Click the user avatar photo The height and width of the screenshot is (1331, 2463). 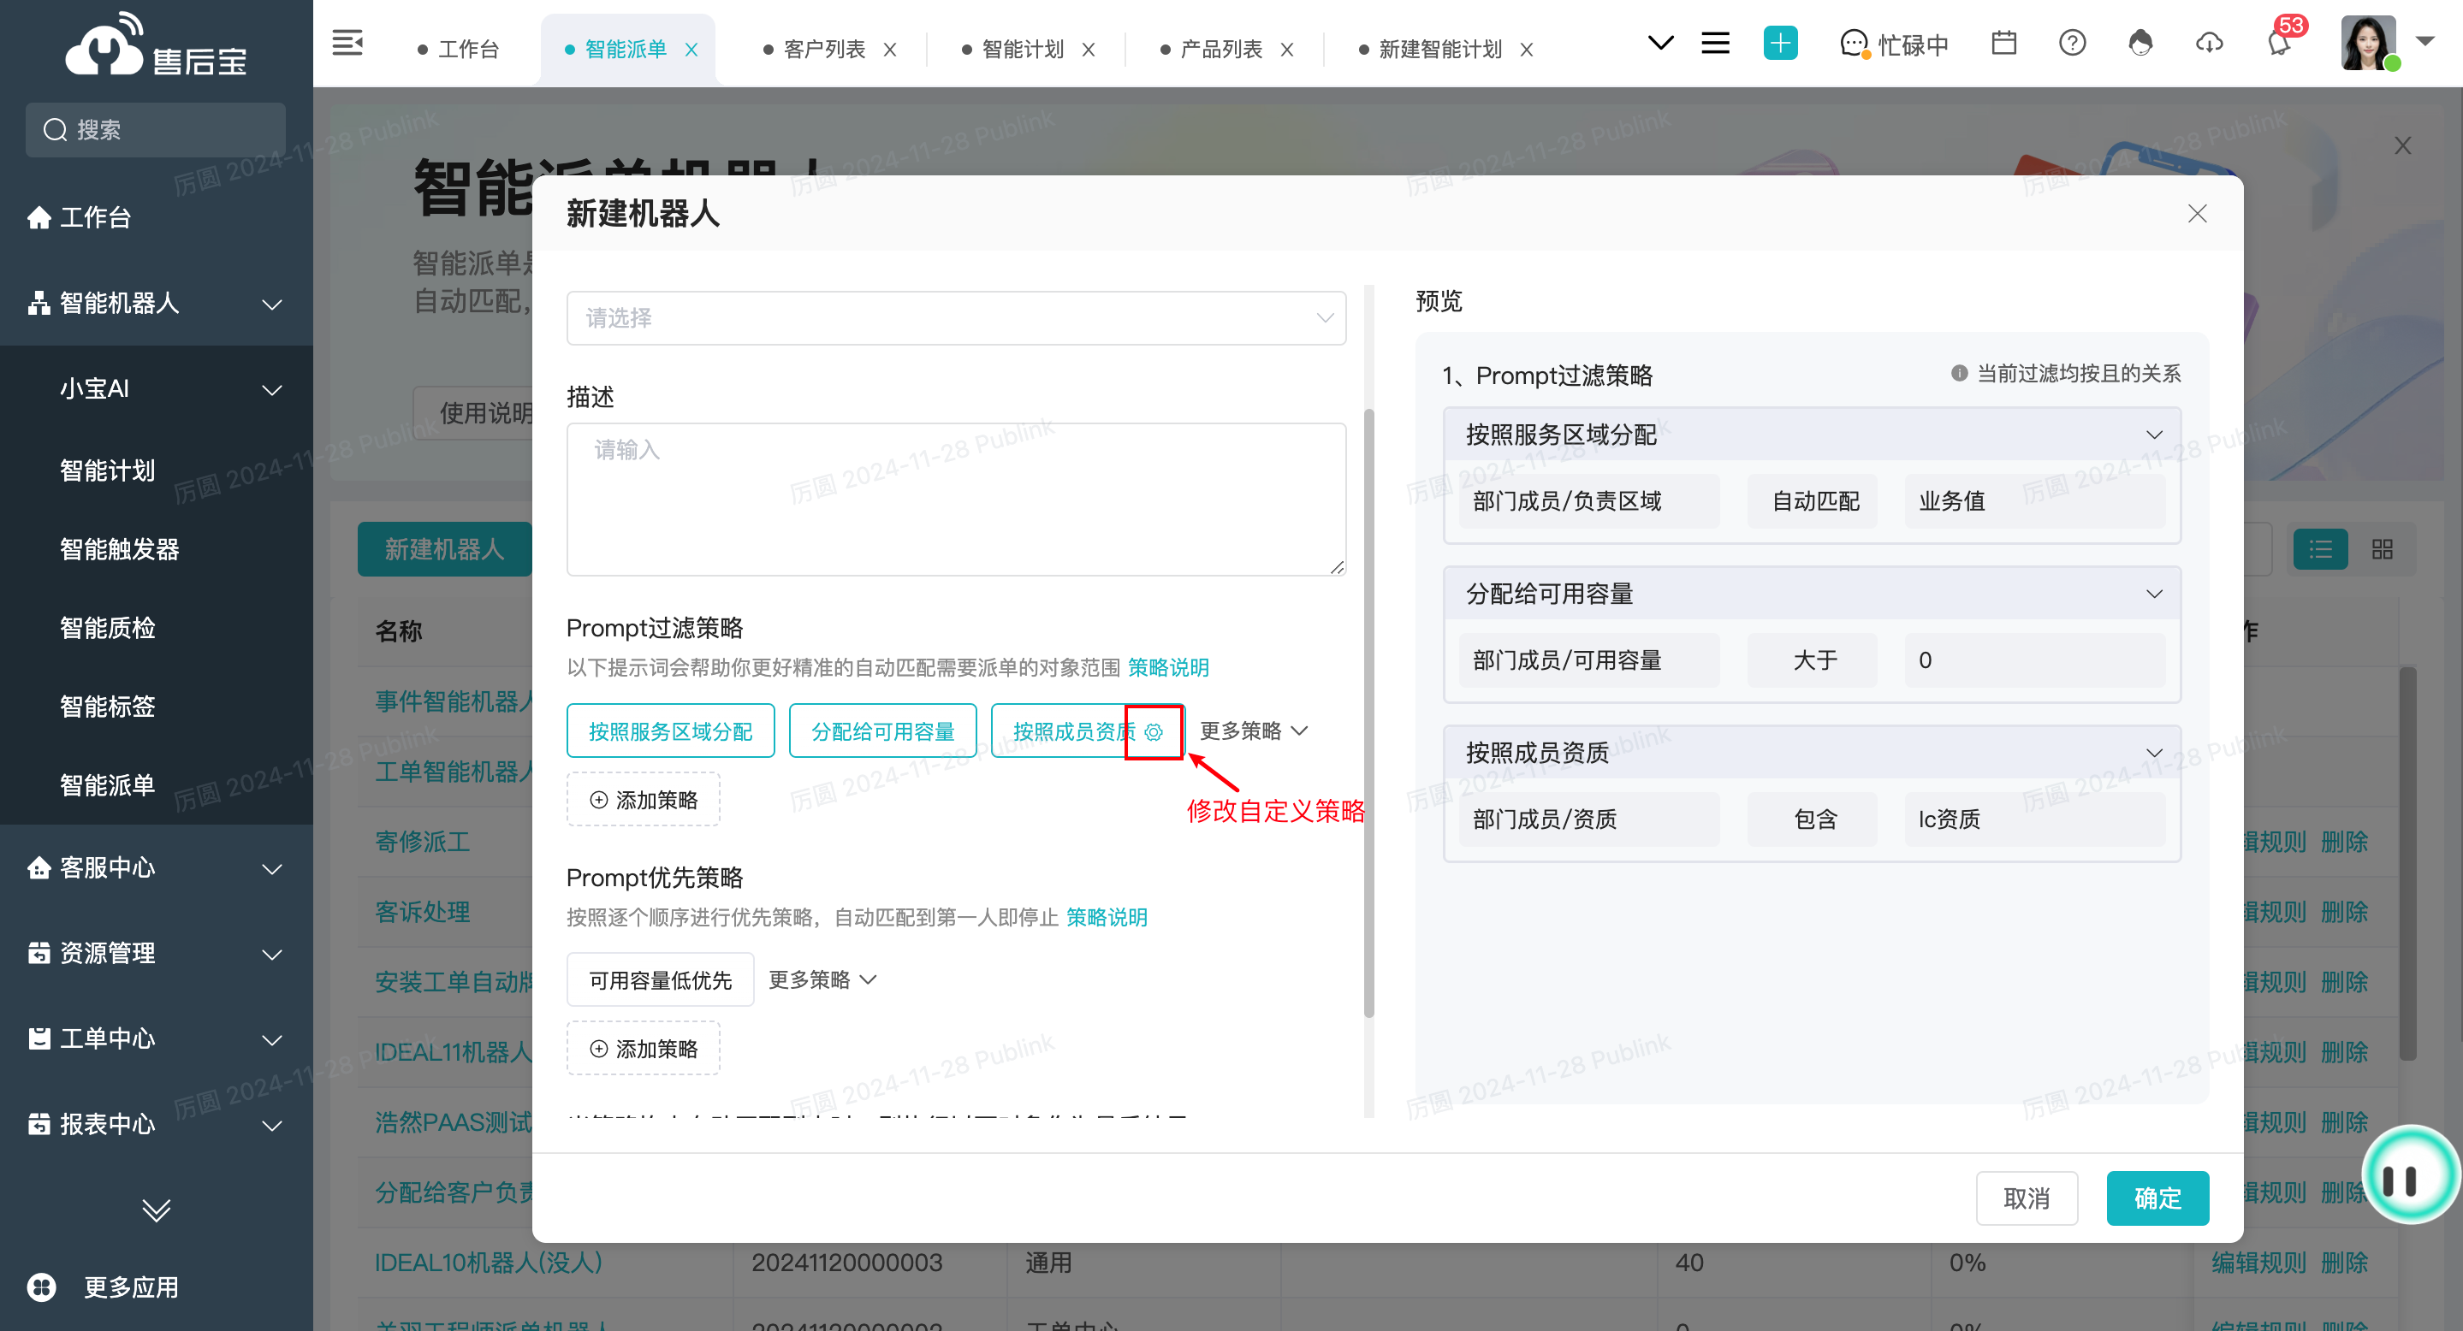[2367, 43]
